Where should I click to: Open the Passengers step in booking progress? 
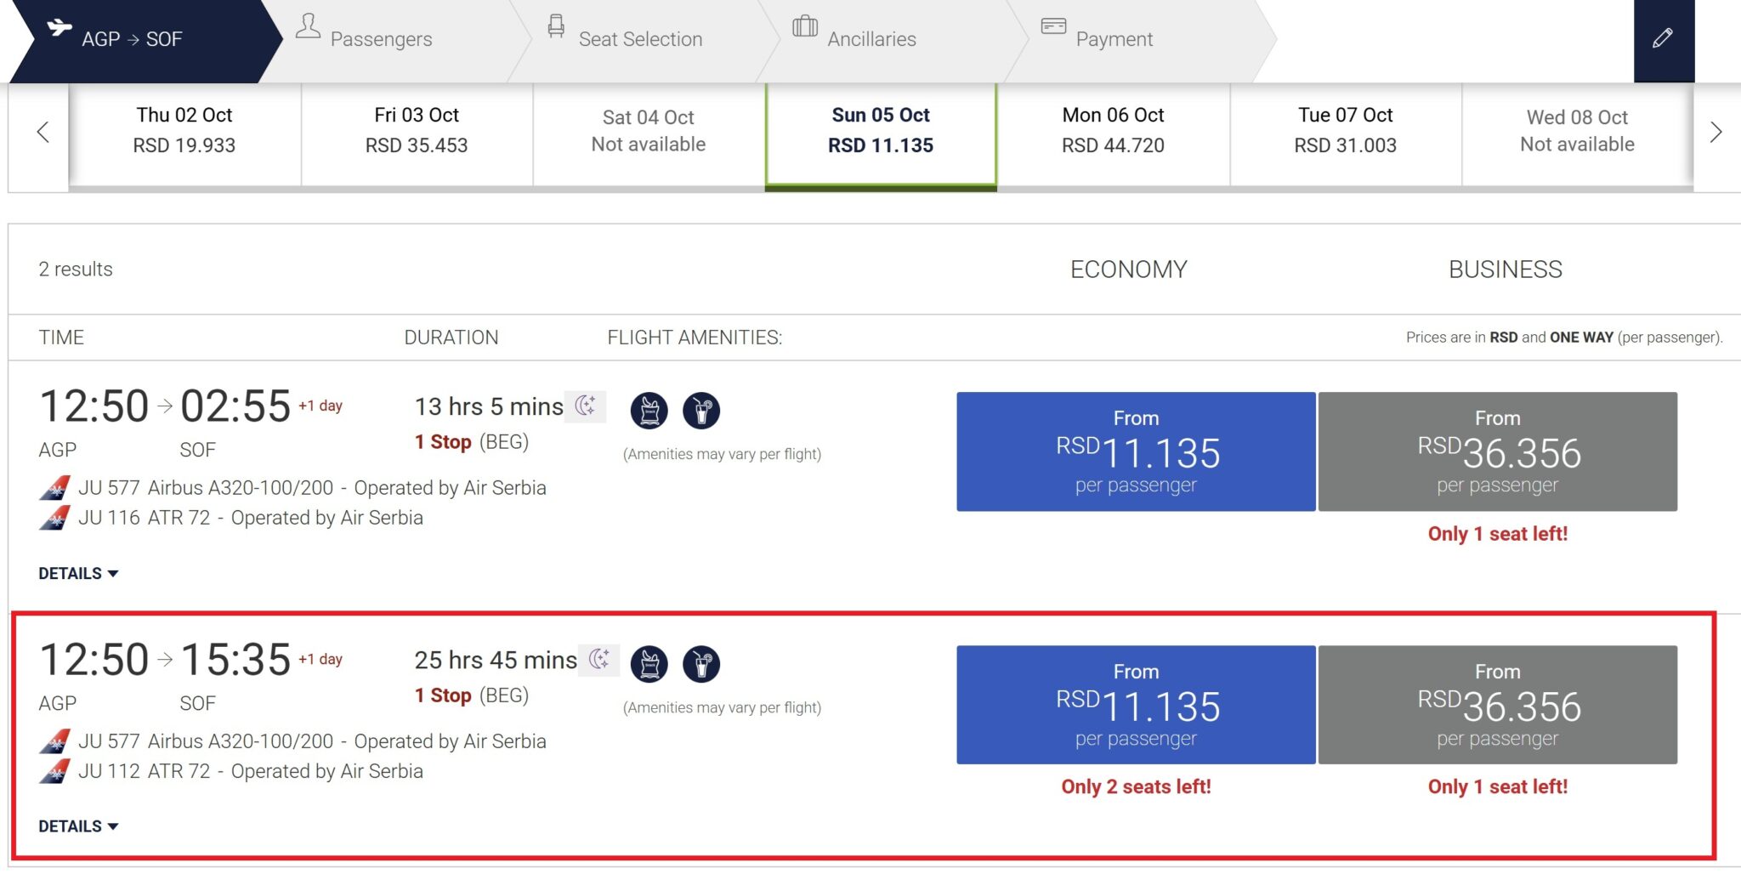pos(380,39)
